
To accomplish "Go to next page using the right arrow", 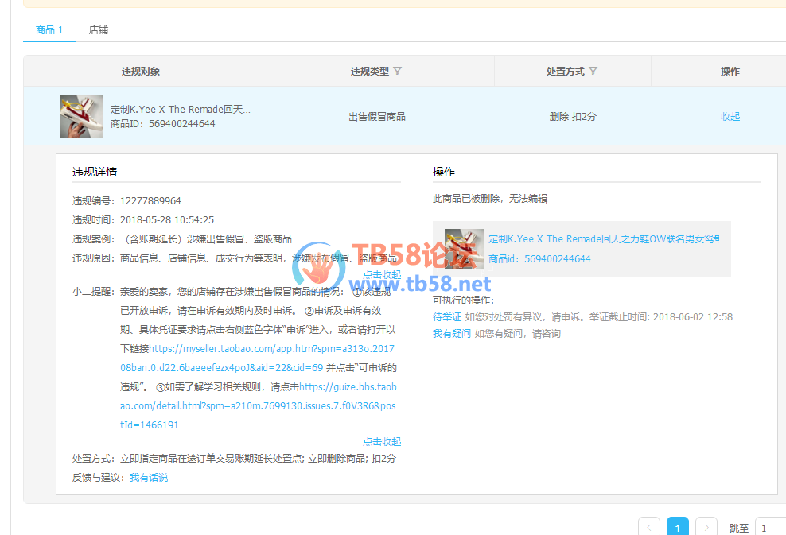I will (x=706, y=528).
